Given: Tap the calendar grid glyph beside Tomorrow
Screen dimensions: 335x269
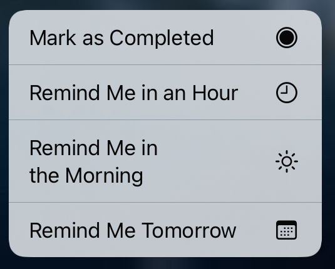Looking at the screenshot, I should coord(287,230).
